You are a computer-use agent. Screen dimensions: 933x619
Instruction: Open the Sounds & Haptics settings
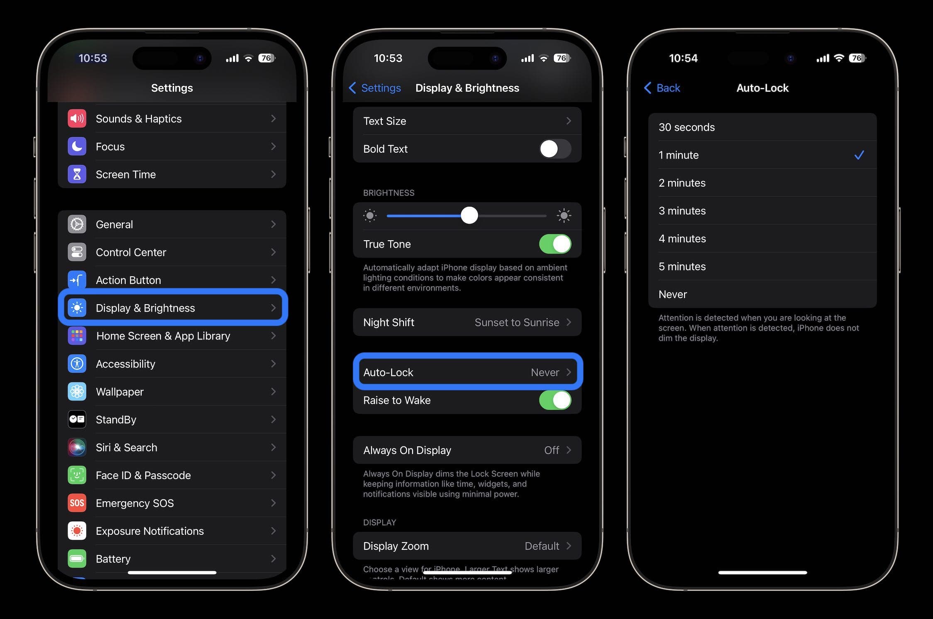(171, 117)
